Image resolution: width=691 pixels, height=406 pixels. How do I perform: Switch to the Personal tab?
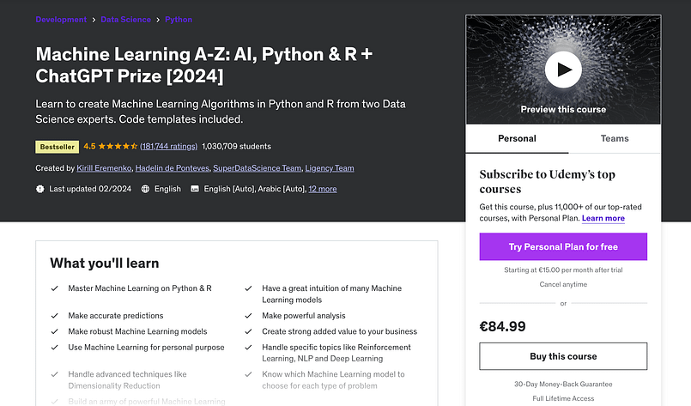[517, 138]
